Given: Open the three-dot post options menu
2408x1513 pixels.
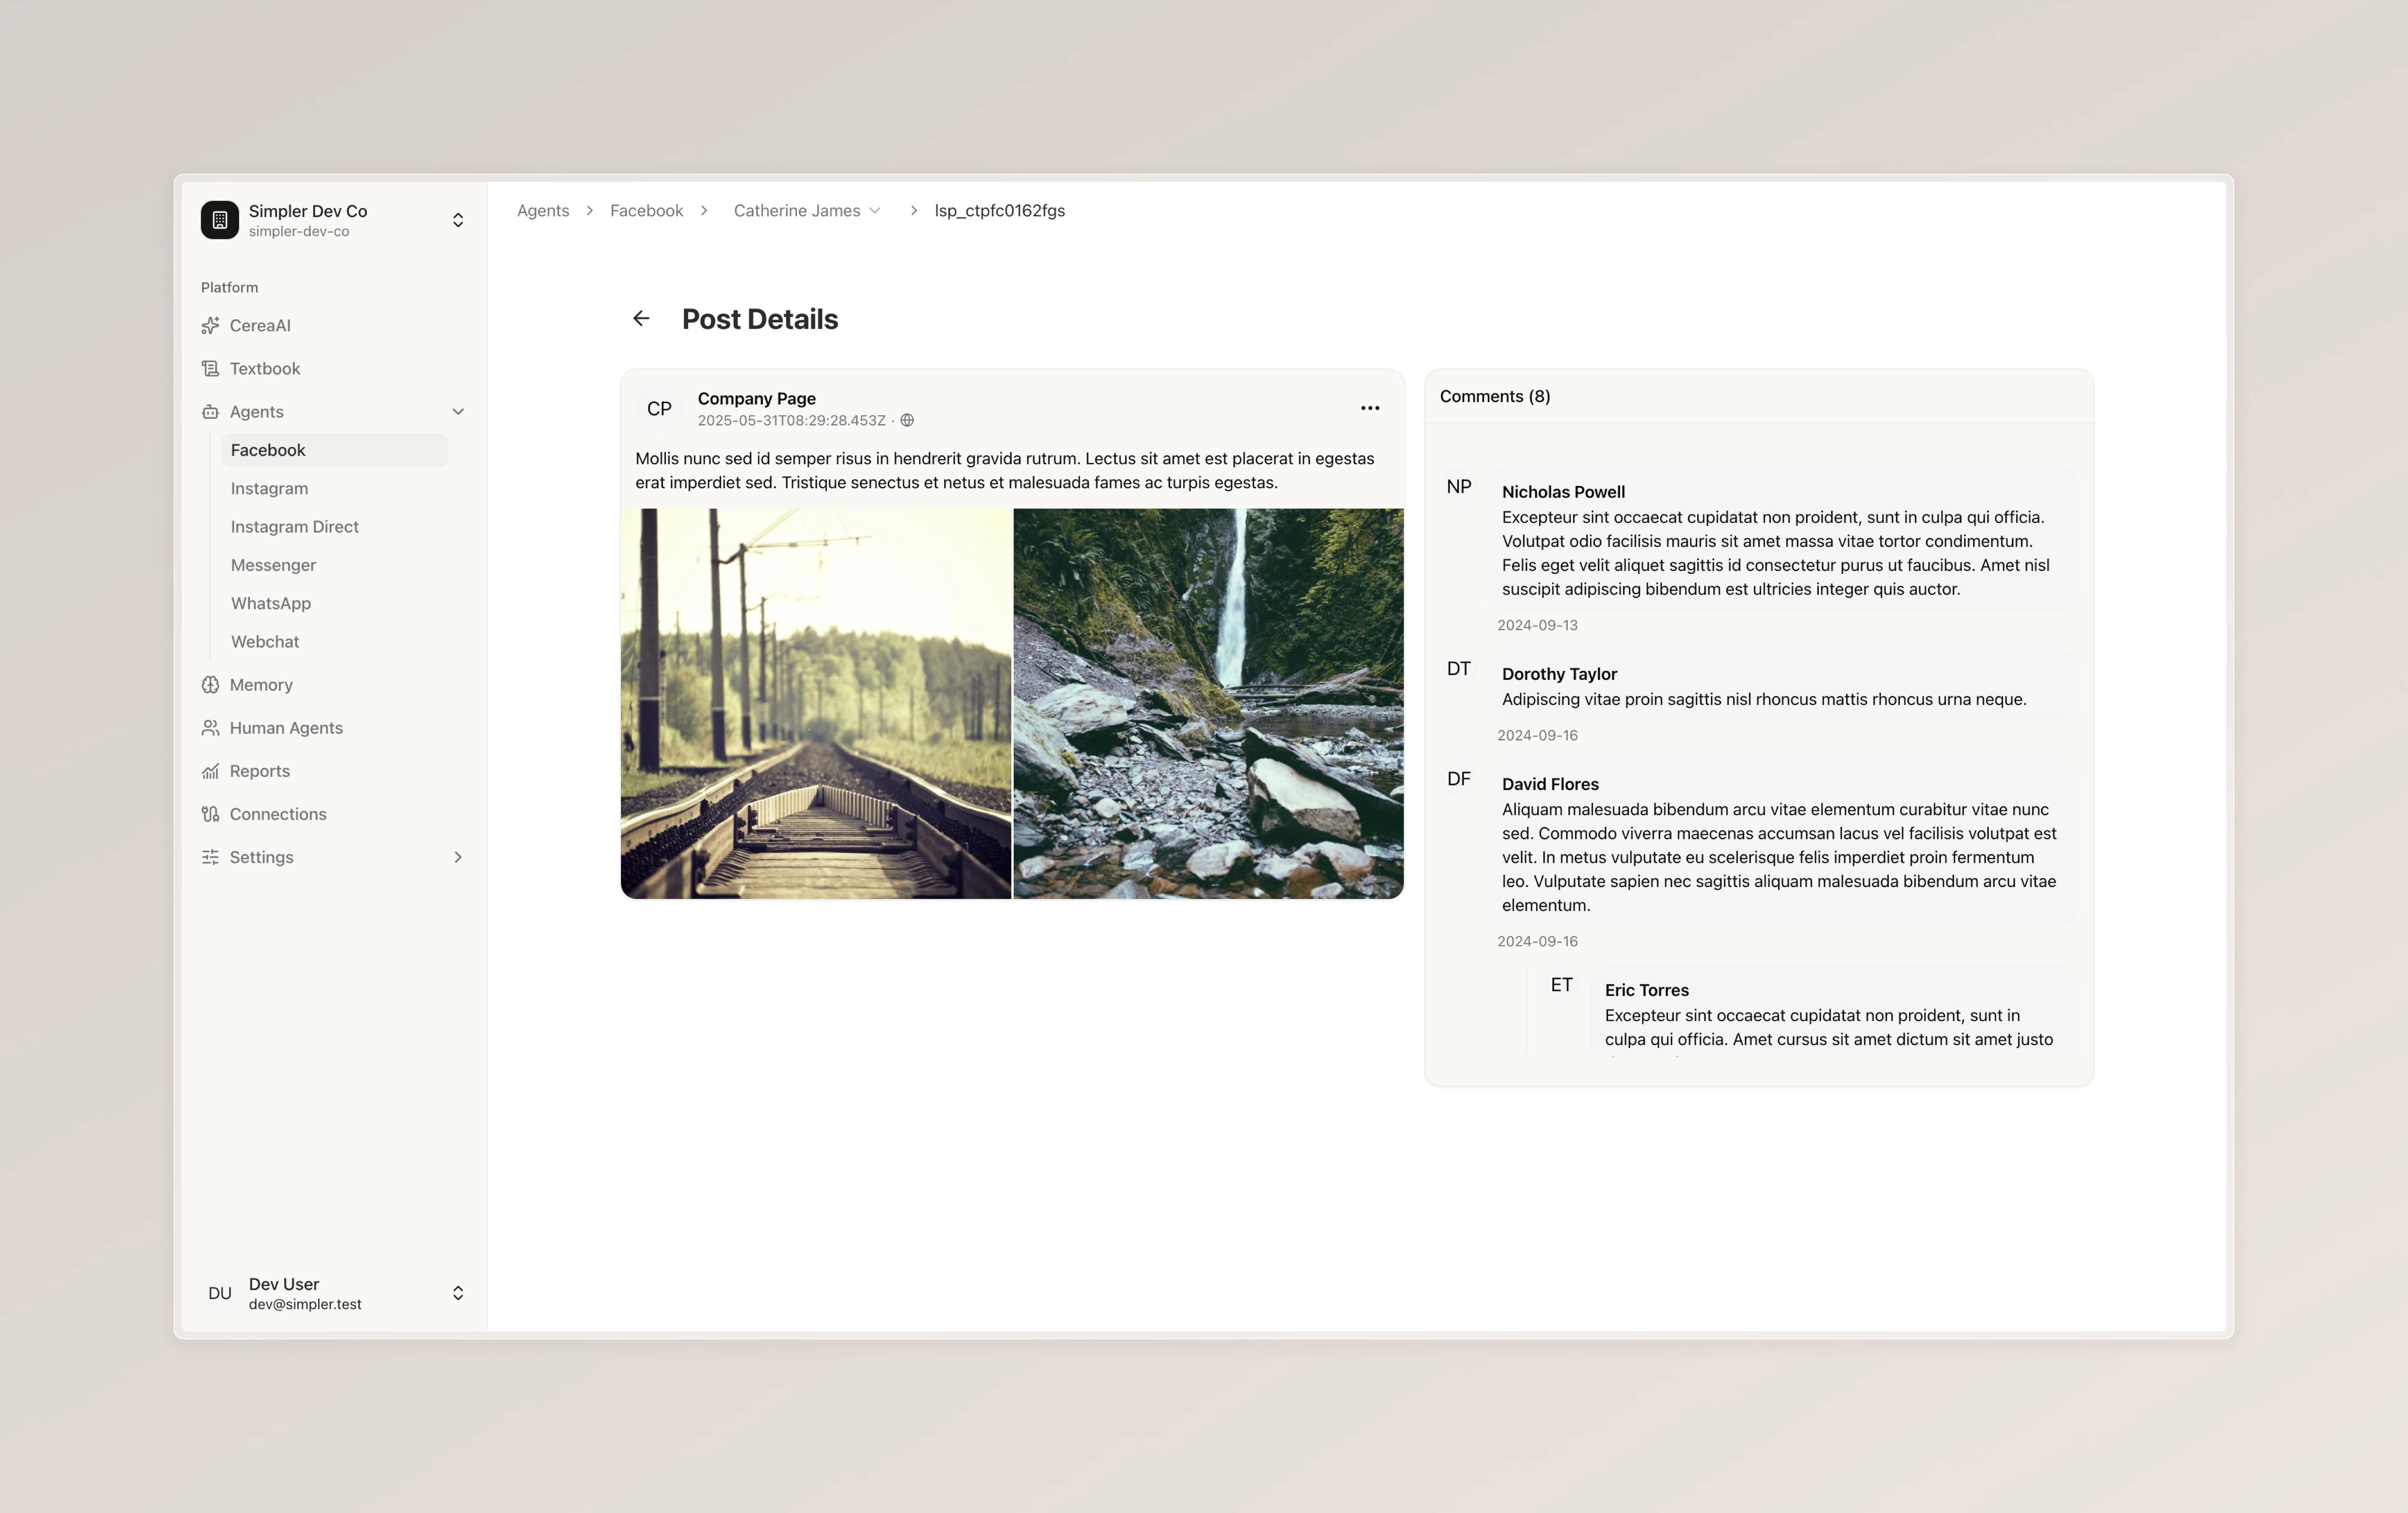Looking at the screenshot, I should (1370, 408).
